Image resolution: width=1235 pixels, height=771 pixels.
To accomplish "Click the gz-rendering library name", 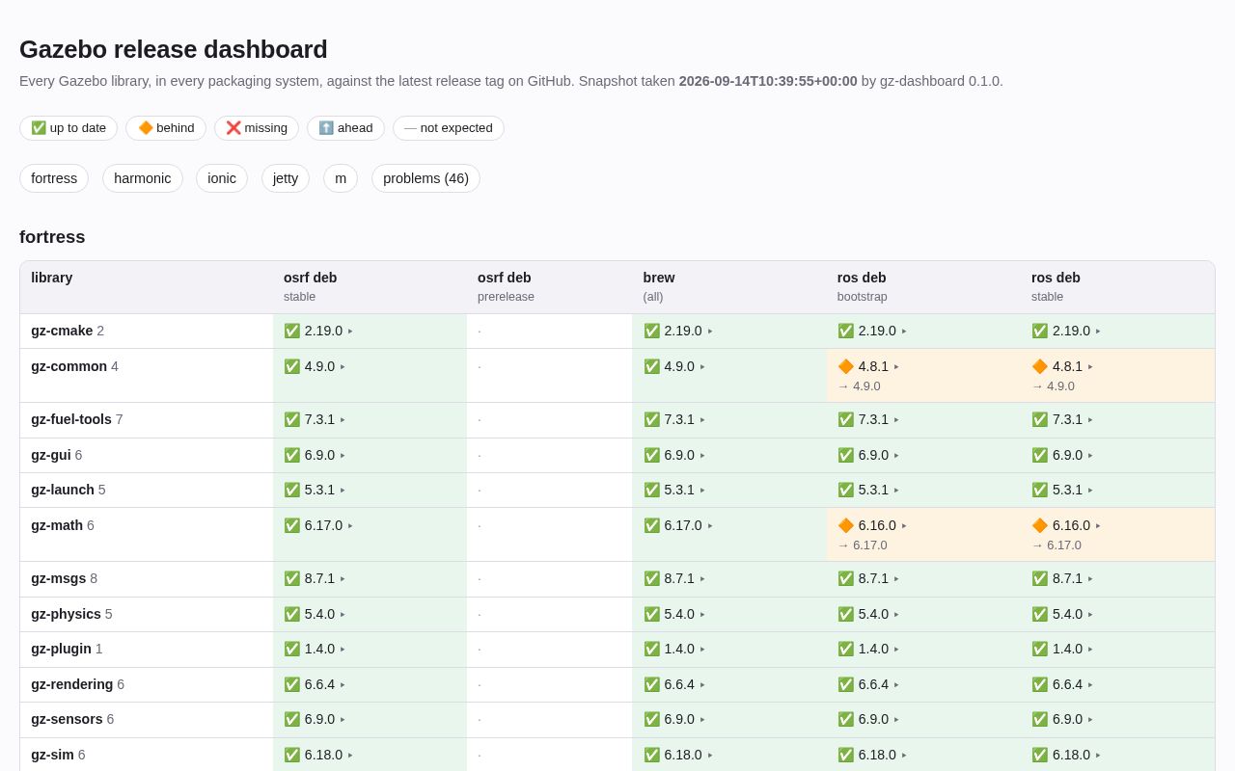I will (72, 684).
